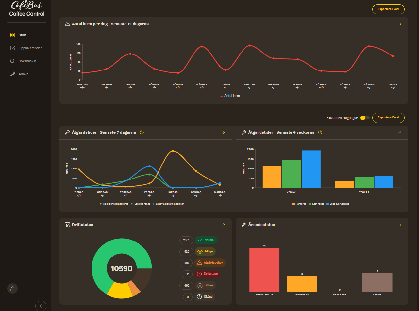This screenshot has height=311, width=419.
Task: Click help icon beside Senaste 7 dagarna
Action: click(x=142, y=132)
